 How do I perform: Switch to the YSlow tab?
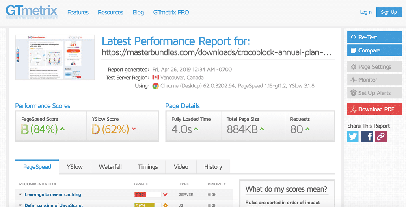(x=75, y=167)
